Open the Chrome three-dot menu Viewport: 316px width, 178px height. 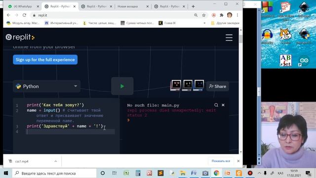tap(237, 15)
